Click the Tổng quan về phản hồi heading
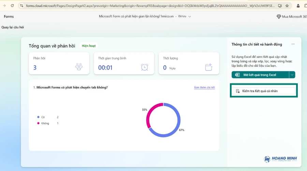 click(x=52, y=46)
